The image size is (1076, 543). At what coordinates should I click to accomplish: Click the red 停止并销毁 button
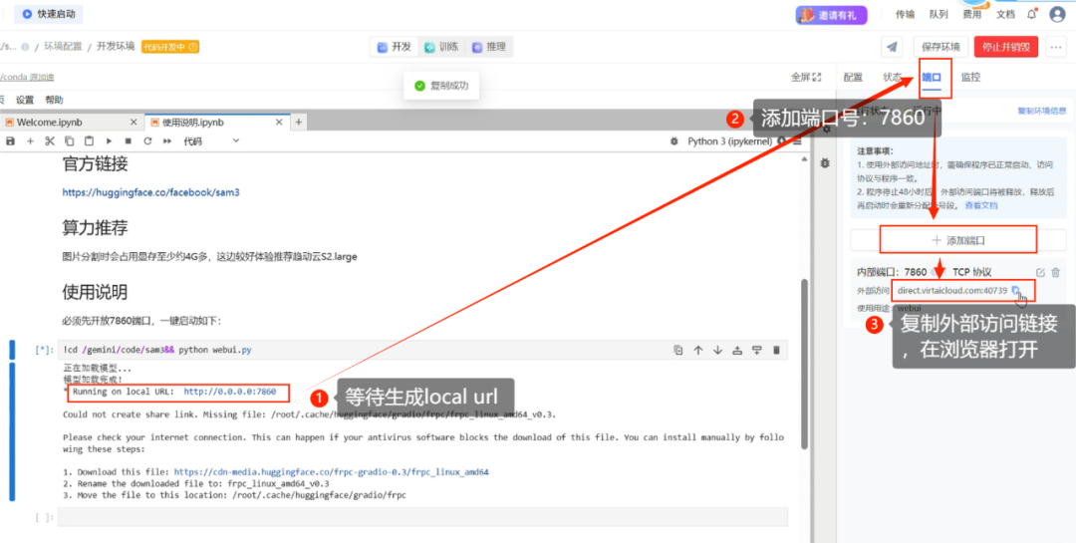(1006, 47)
